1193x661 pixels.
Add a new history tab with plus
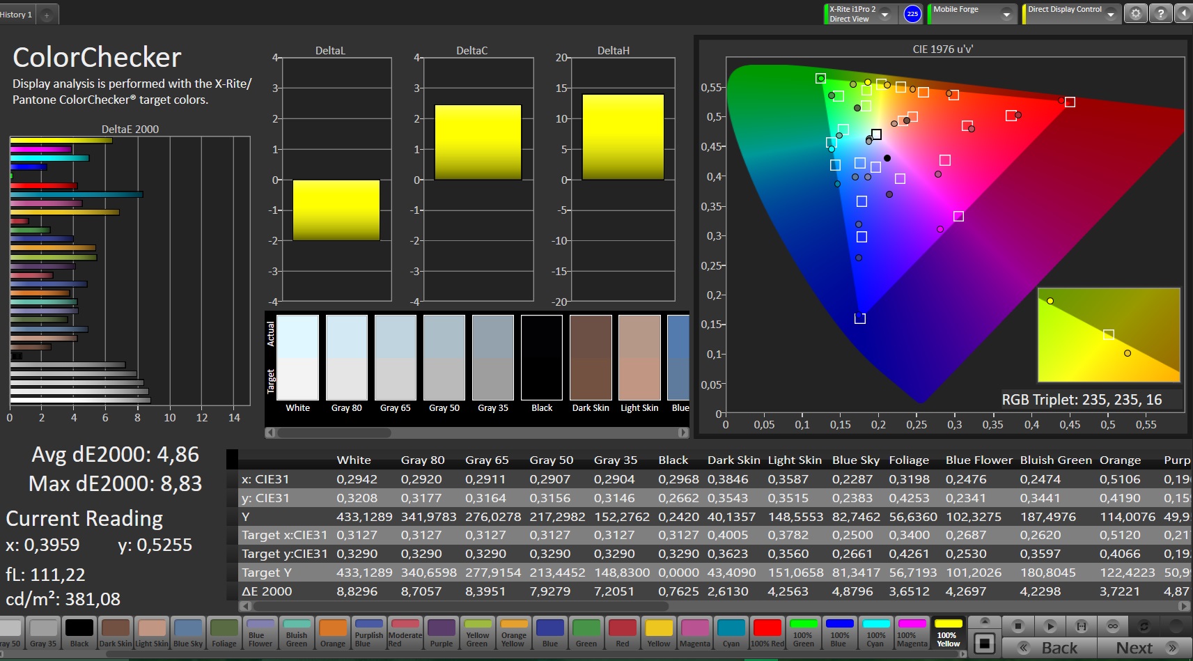pyautogui.click(x=47, y=15)
